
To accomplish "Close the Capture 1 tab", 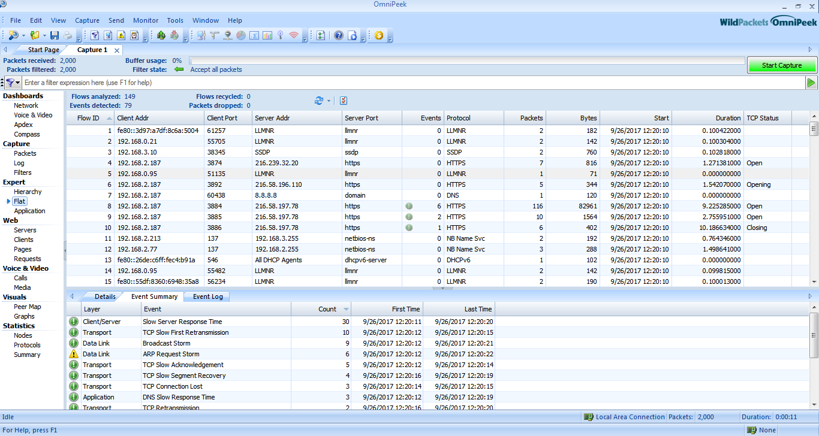I will coord(117,50).
